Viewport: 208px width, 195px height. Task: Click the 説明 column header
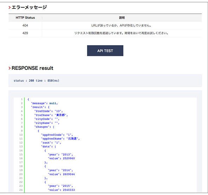122,18
